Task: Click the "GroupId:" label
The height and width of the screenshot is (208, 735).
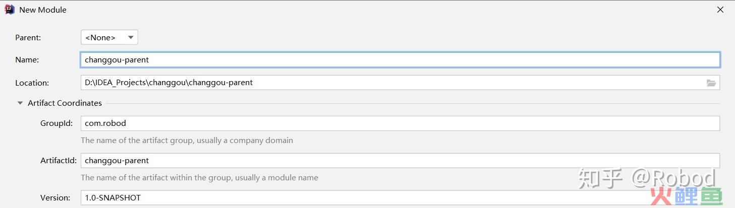Action: pos(56,123)
